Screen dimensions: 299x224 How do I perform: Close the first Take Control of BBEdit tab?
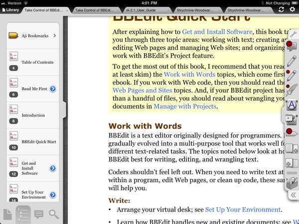(x=67, y=10)
